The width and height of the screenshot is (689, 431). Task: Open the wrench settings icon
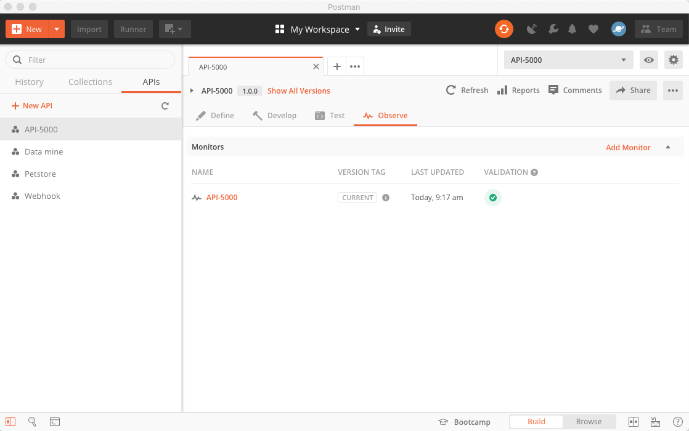tap(553, 30)
